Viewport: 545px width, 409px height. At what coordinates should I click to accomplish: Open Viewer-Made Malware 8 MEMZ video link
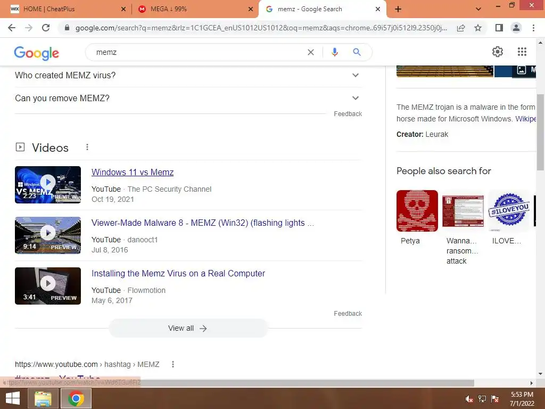click(203, 223)
